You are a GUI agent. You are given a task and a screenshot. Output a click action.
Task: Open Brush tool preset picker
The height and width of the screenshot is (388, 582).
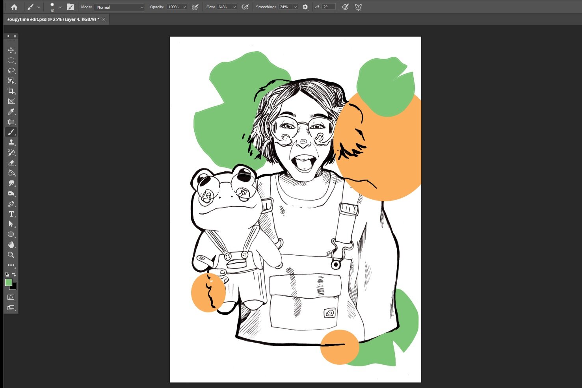click(34, 7)
